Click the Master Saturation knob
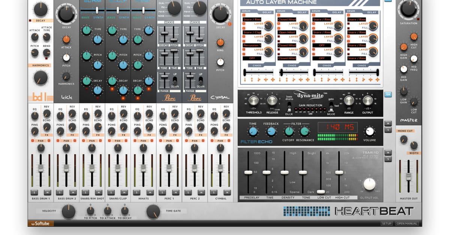Viewport: 450px width, 235px height. pos(408,9)
